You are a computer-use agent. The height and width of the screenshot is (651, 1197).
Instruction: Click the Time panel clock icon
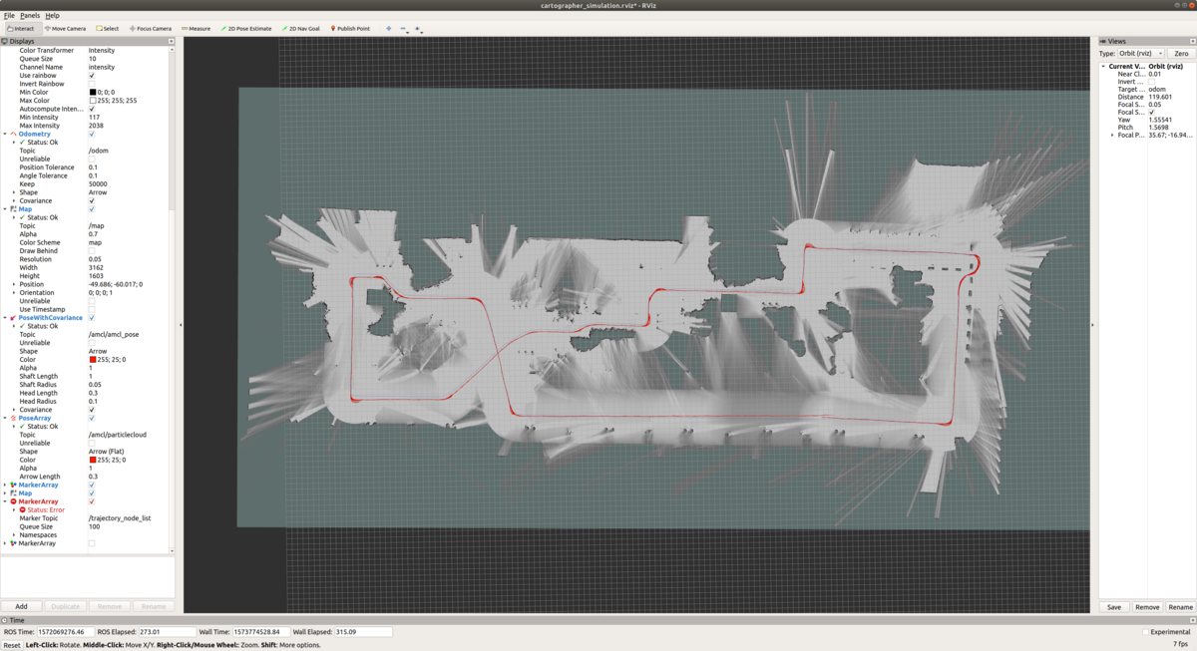[5, 620]
